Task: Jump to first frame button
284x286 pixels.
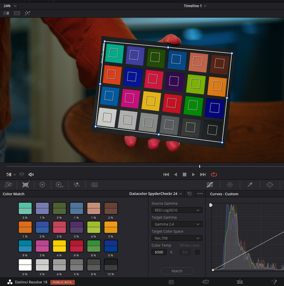Action: point(166,174)
